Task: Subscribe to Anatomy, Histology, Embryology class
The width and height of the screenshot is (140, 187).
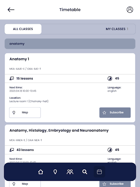Action: [x=115, y=184]
